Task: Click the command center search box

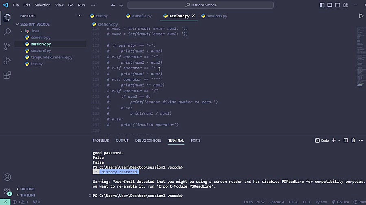Action: click(x=200, y=5)
